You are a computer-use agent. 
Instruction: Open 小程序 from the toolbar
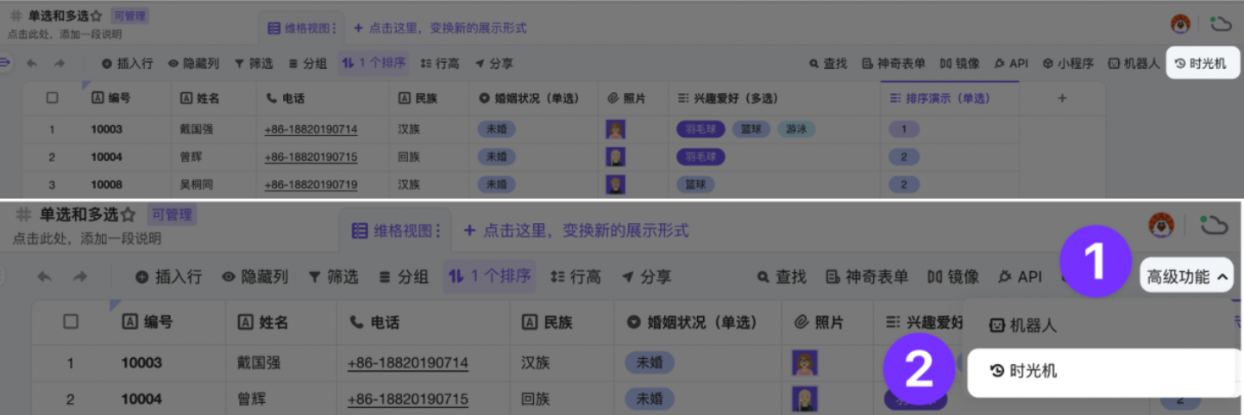(x=1068, y=64)
